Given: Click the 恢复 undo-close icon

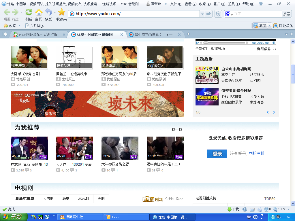Looking at the screenshot, I should pyautogui.click(x=48, y=12).
